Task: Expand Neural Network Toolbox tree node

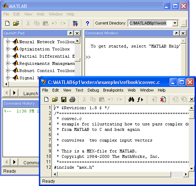Action: (8, 42)
